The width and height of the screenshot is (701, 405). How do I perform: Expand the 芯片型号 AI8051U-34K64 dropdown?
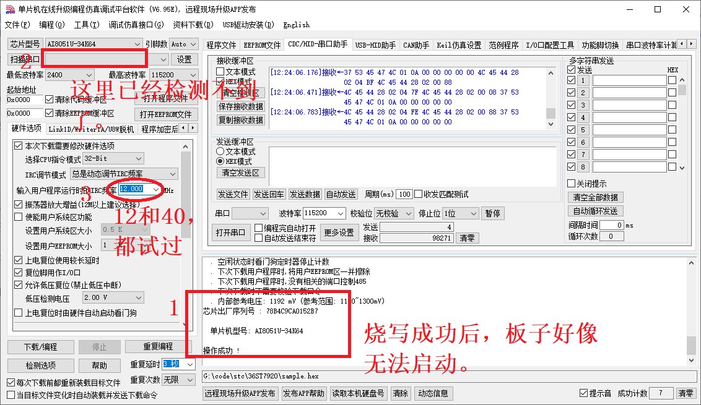coord(137,44)
